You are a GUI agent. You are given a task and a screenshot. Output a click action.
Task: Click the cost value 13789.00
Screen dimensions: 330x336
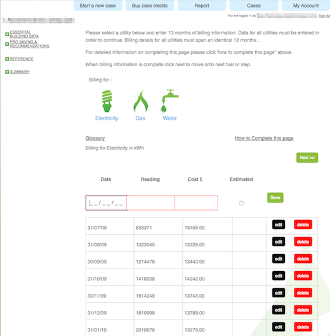click(194, 313)
